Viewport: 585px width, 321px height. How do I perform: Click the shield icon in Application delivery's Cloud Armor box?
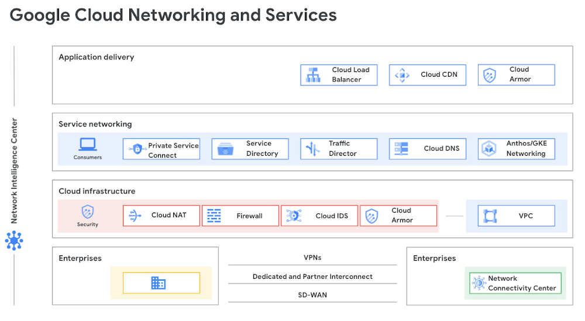(490, 75)
